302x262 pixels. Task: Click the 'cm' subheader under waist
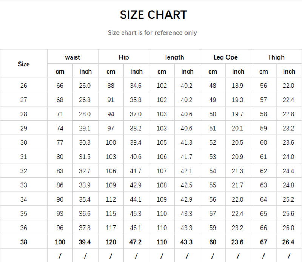[x=60, y=71]
